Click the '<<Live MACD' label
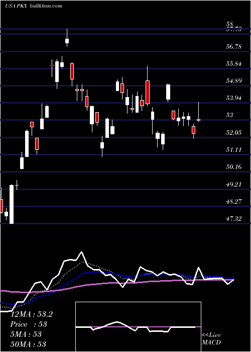Viewport: 251px width, 352px height. coord(211,338)
